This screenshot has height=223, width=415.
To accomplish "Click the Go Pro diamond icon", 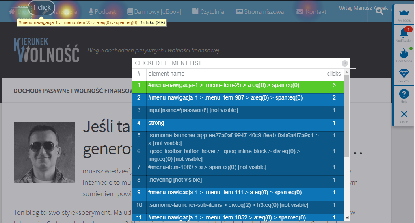I will pos(404,76).
